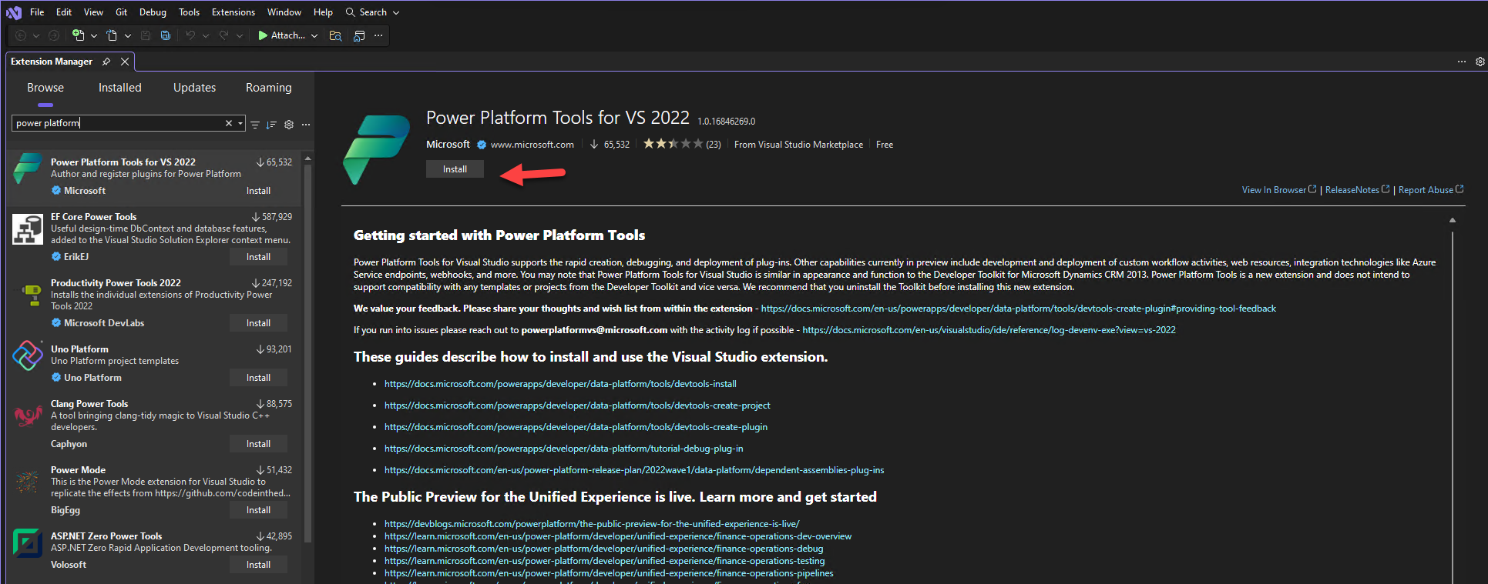
Task: Expand the search box history dropdown
Action: click(x=240, y=123)
